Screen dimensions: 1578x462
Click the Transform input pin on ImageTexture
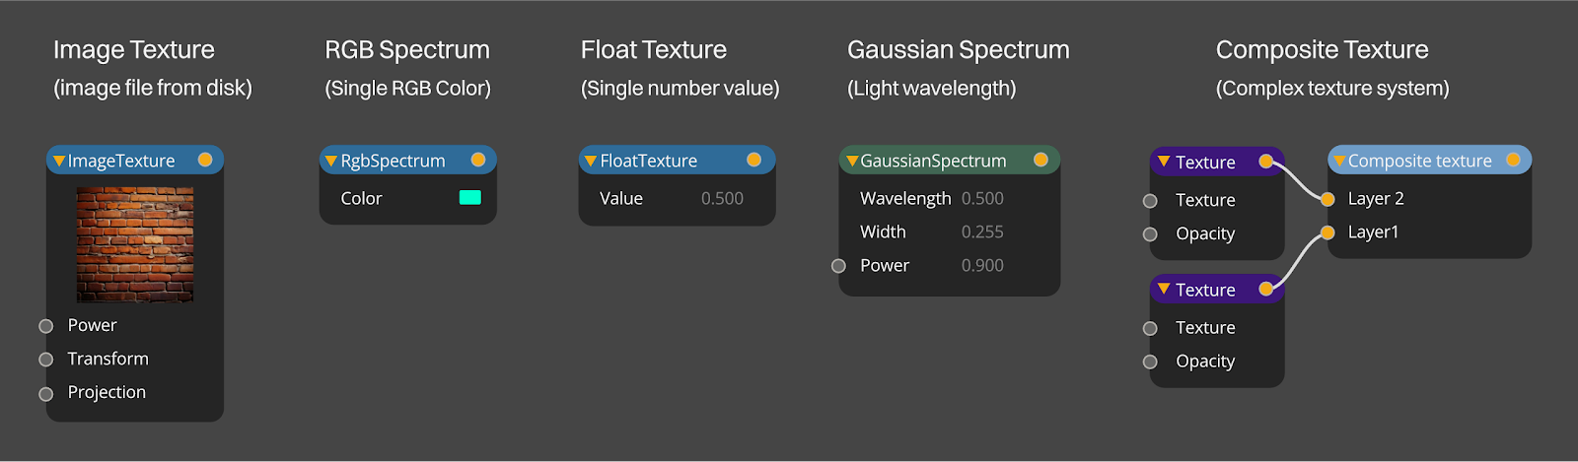click(x=45, y=360)
